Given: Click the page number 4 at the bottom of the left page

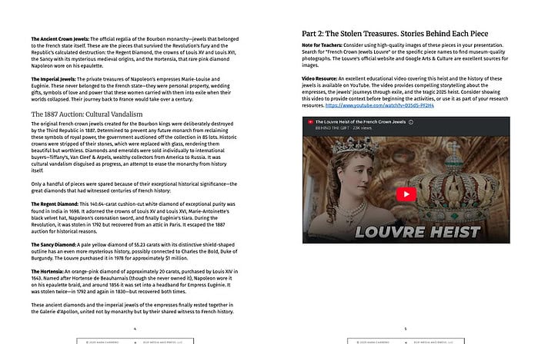Looking at the screenshot, I should click(135, 329).
